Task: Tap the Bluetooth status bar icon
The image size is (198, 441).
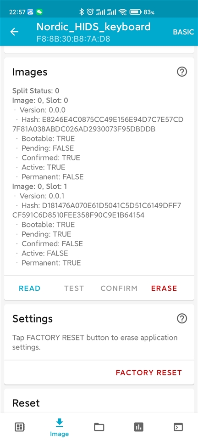Action: point(82,12)
